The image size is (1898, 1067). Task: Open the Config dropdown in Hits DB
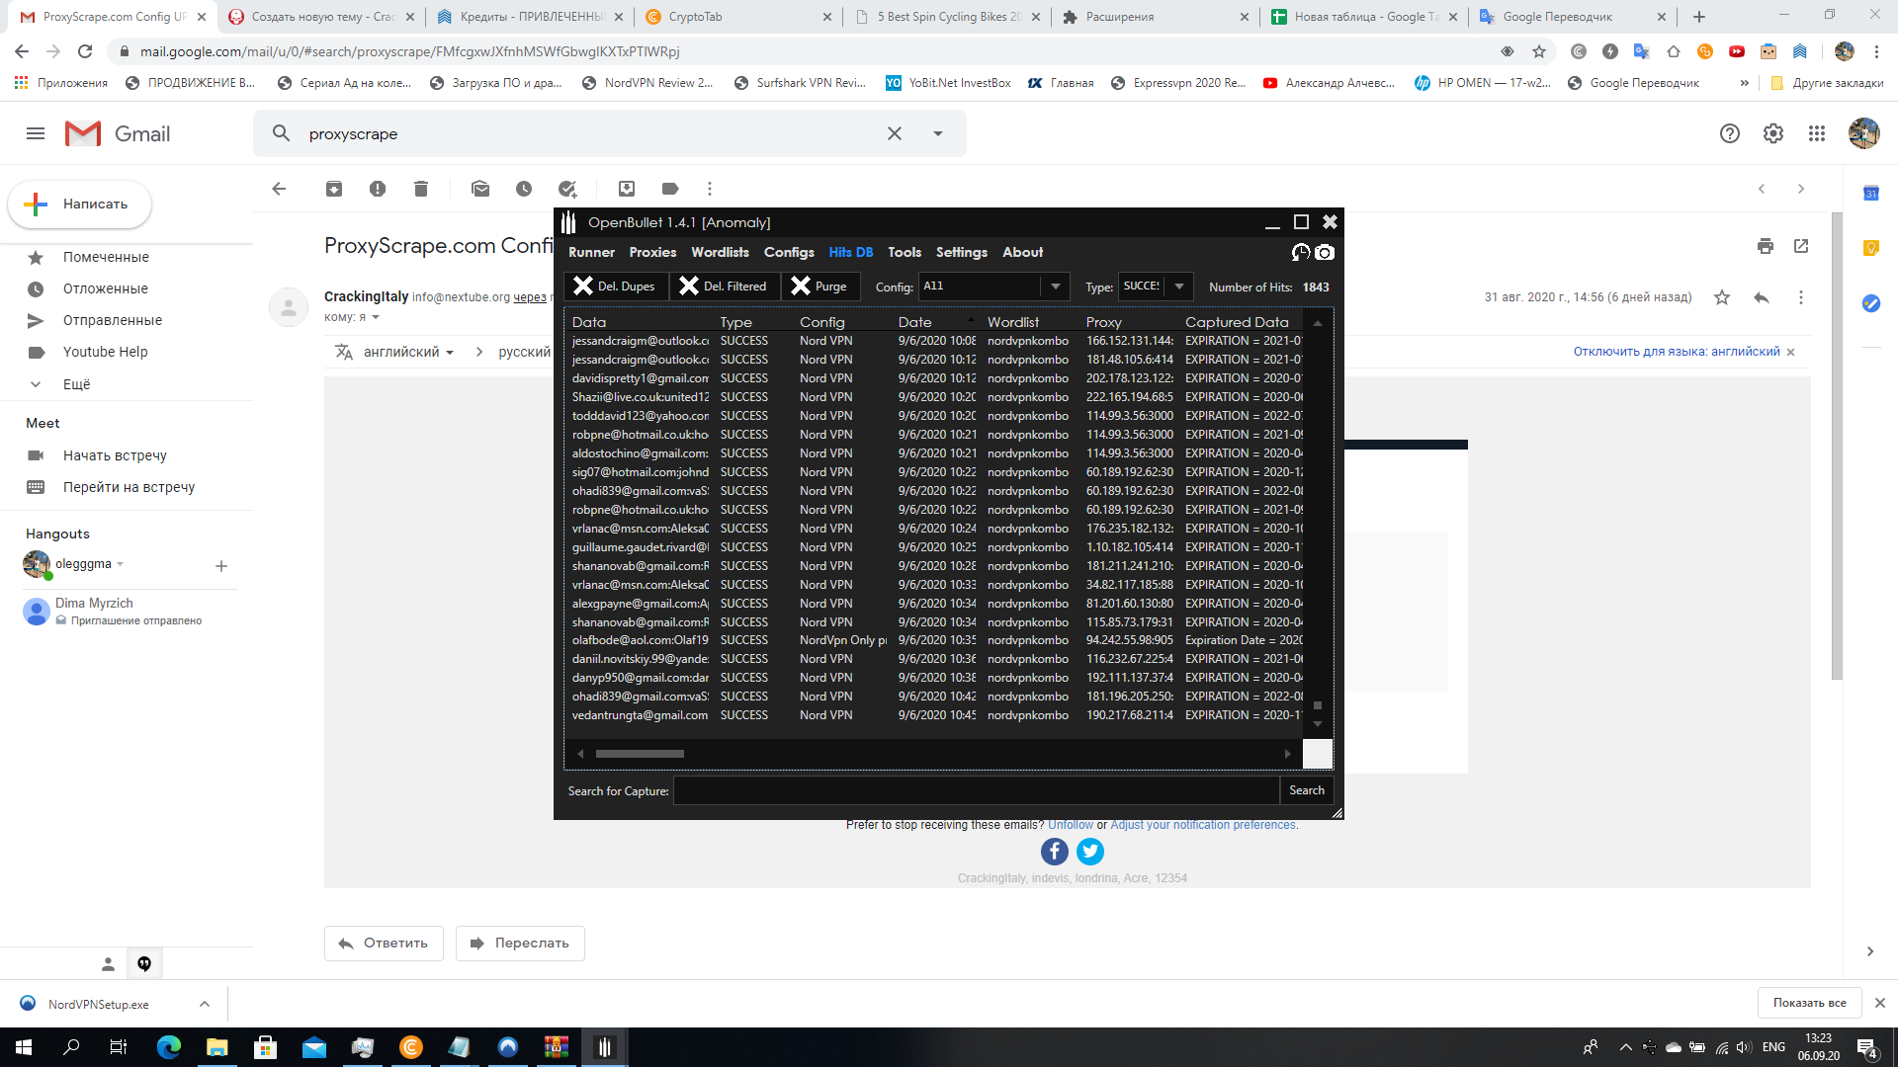[1055, 287]
